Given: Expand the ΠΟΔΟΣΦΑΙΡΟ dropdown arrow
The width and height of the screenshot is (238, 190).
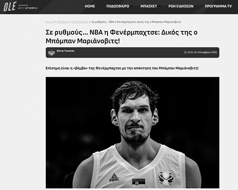Looking at the screenshot, I should coord(131,6).
